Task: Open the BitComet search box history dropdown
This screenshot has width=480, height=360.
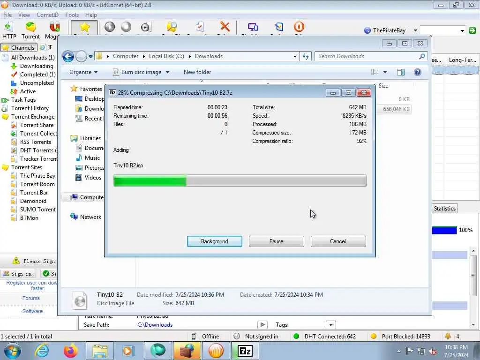Action: (x=462, y=30)
